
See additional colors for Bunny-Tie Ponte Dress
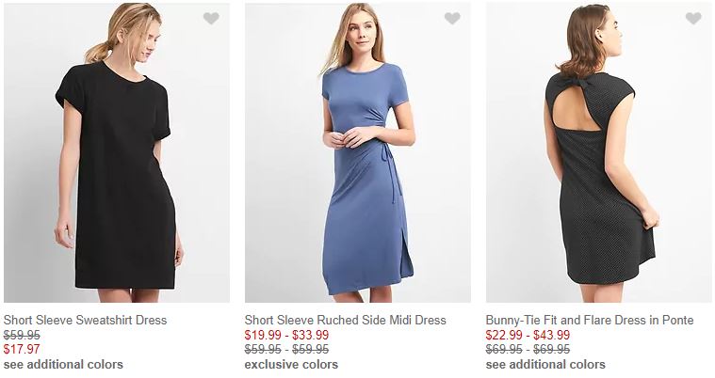(545, 364)
